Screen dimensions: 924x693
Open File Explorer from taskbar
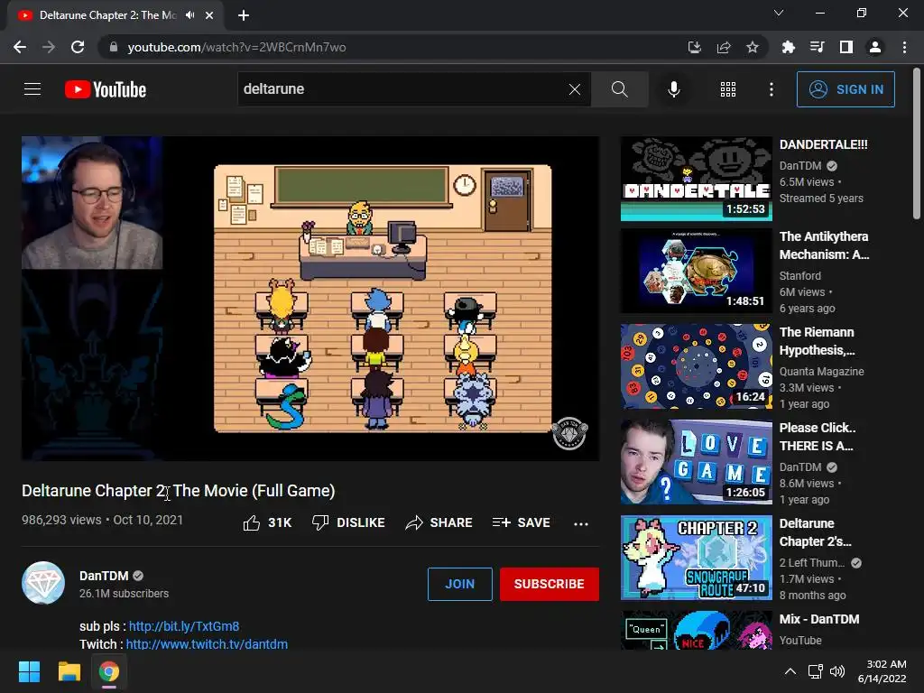point(69,671)
